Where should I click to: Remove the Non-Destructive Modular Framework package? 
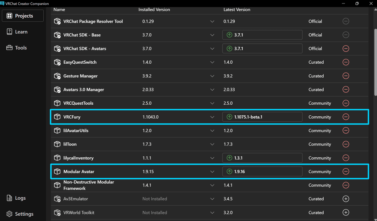(x=346, y=185)
